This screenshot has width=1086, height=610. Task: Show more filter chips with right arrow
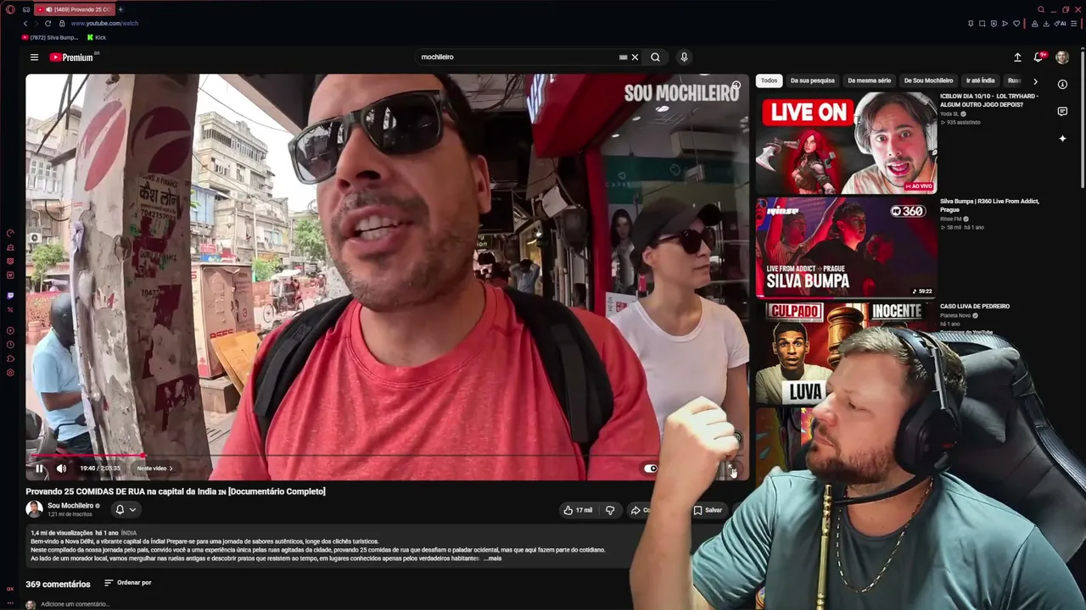pyautogui.click(x=1035, y=81)
